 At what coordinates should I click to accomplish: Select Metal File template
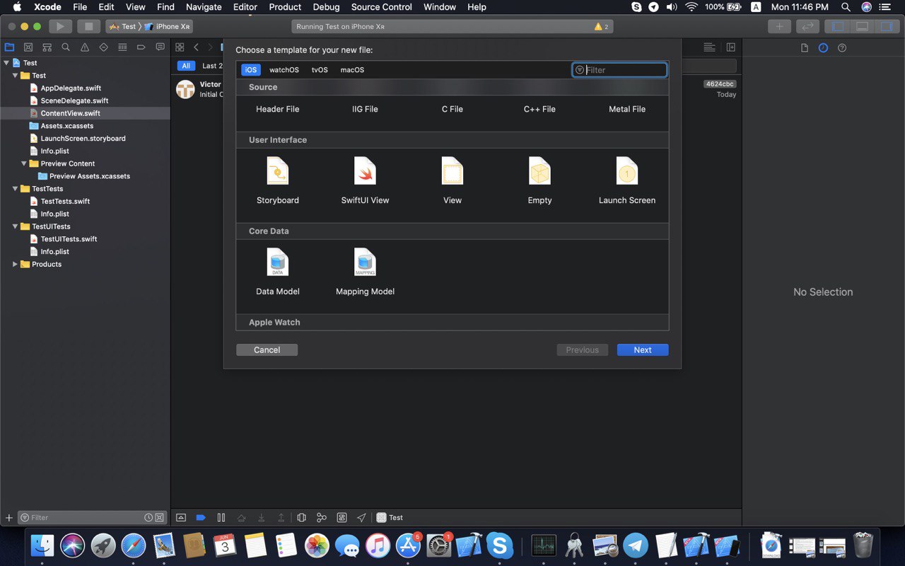coord(627,109)
